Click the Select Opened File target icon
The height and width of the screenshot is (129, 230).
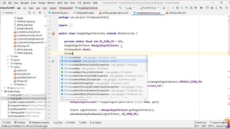click(x=29, y=13)
